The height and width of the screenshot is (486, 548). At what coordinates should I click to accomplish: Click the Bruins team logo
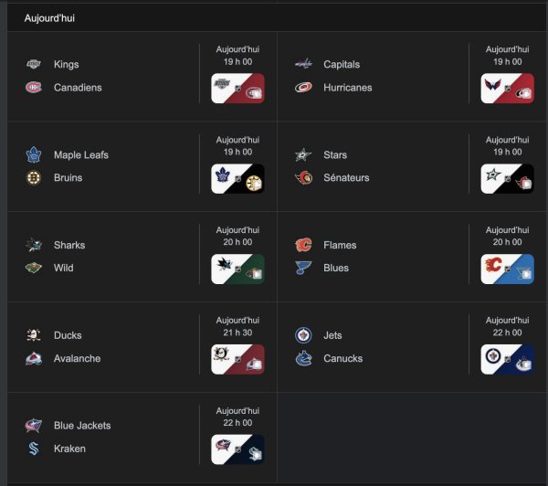34,178
